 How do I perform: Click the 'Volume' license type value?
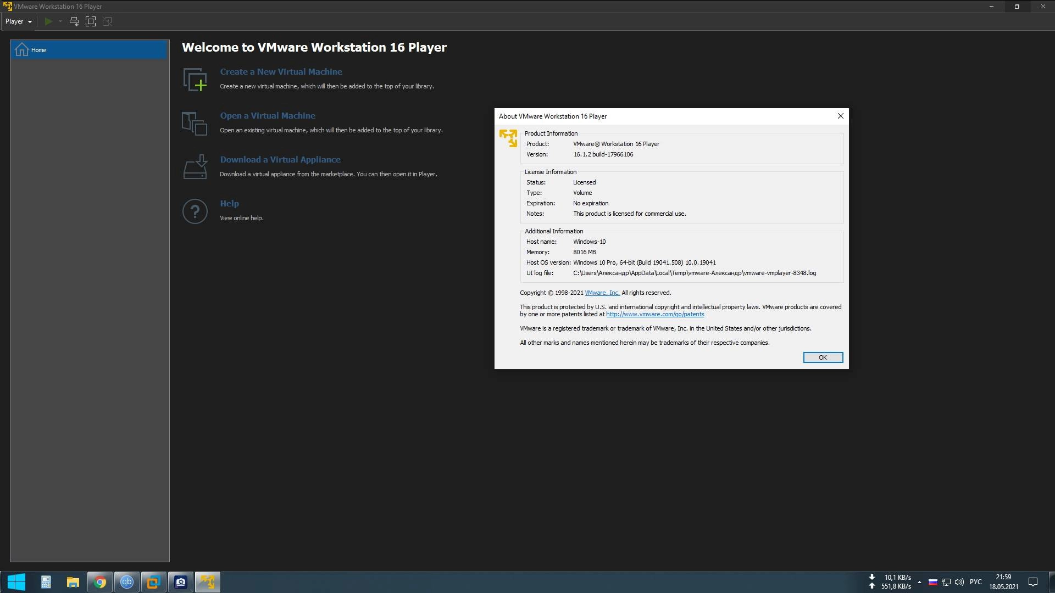point(582,193)
